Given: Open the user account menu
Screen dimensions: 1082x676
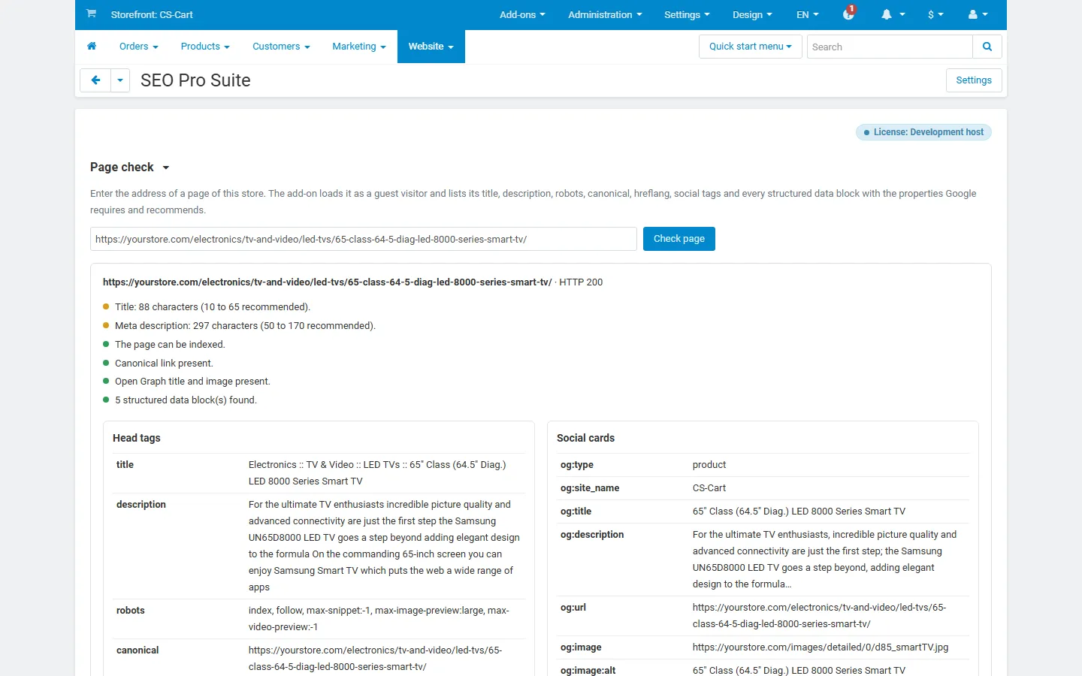Looking at the screenshot, I should 978,14.
